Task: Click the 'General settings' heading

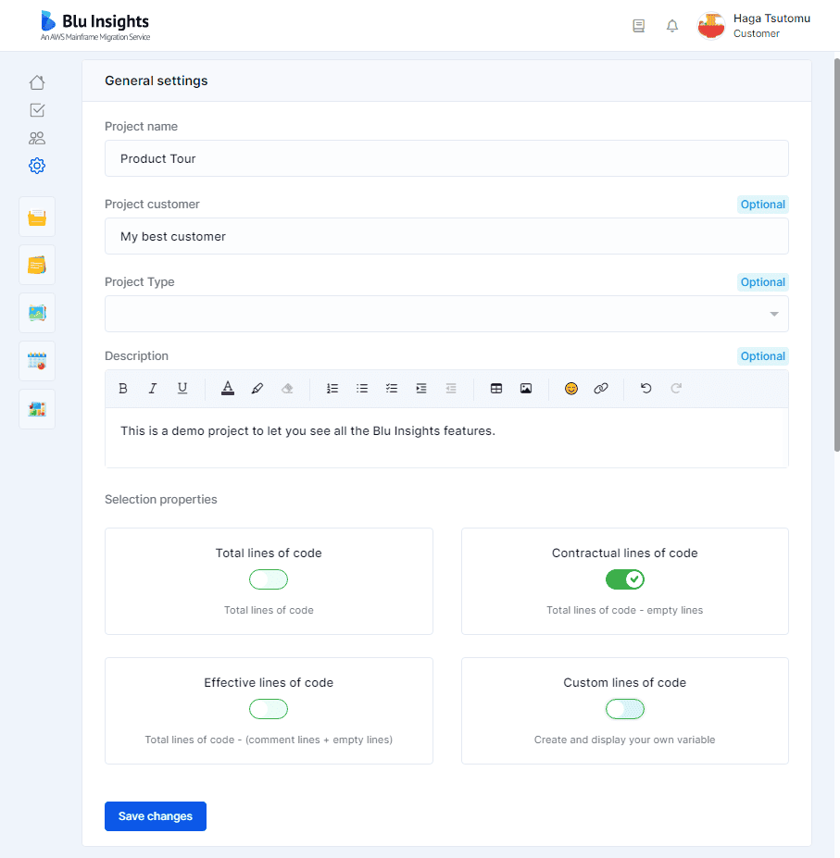Action: coord(157,81)
